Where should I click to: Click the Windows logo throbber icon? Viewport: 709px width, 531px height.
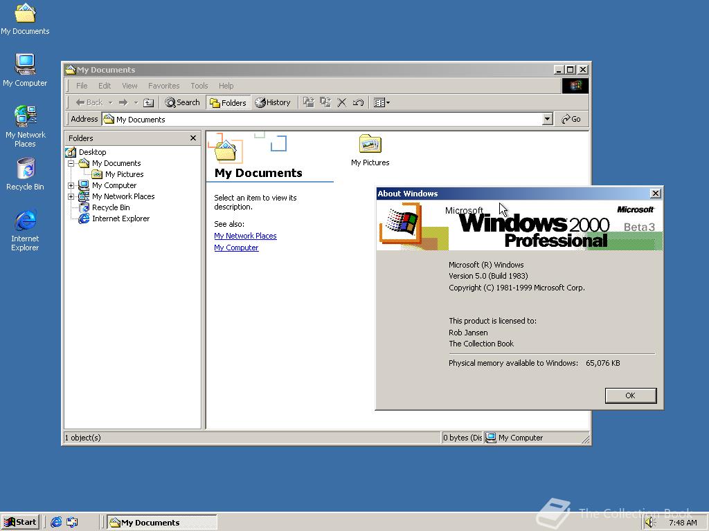575,86
